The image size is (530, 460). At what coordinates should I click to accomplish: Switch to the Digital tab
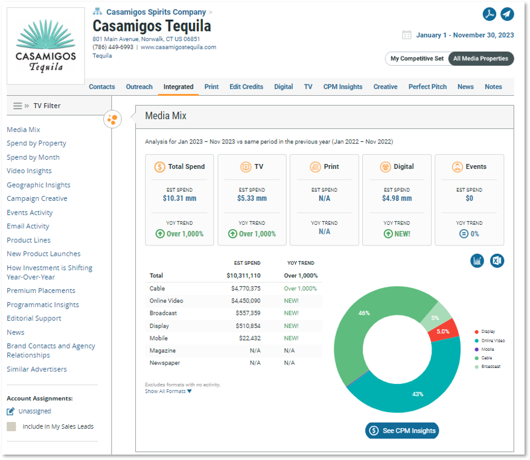[284, 87]
